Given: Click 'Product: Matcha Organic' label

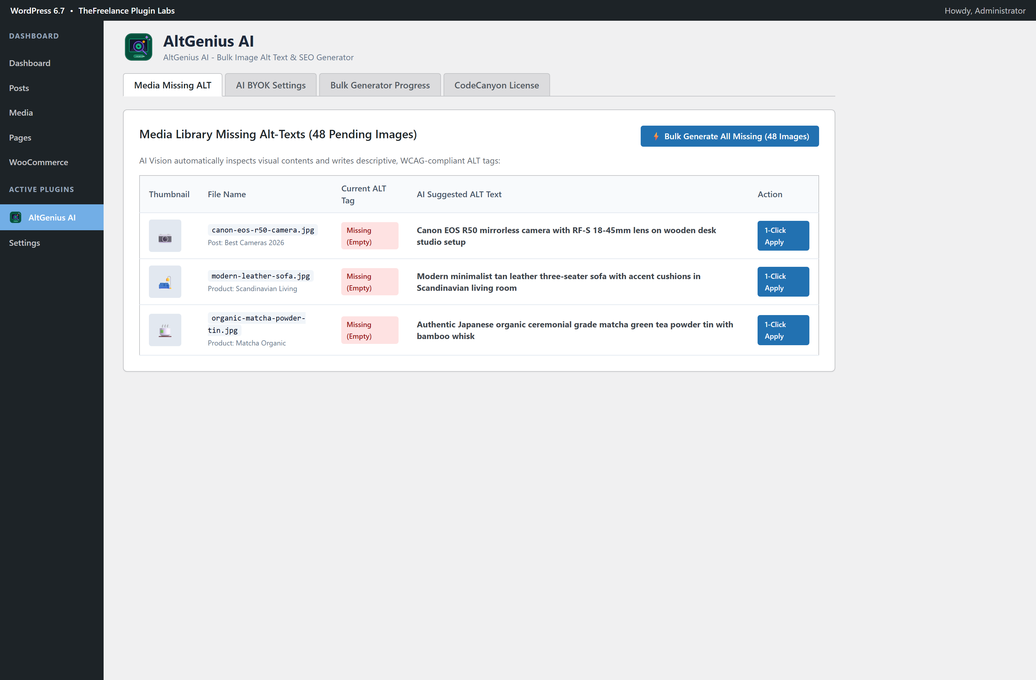Looking at the screenshot, I should coord(247,343).
